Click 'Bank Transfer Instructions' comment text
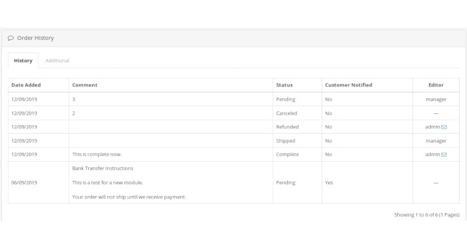Image resolution: width=467 pixels, height=249 pixels. 103,168
